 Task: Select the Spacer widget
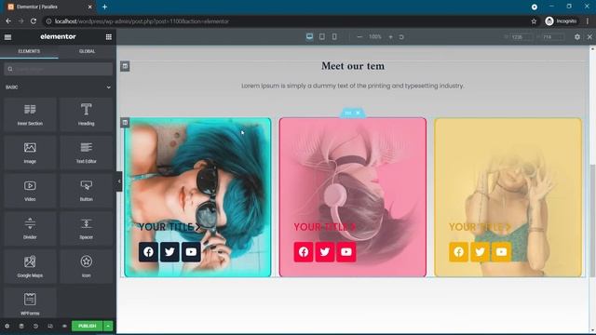point(87,228)
